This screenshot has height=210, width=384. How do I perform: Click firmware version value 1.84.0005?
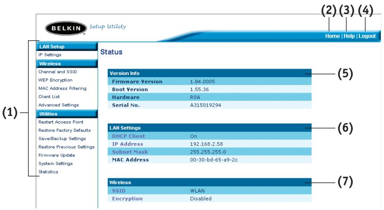[x=203, y=82]
